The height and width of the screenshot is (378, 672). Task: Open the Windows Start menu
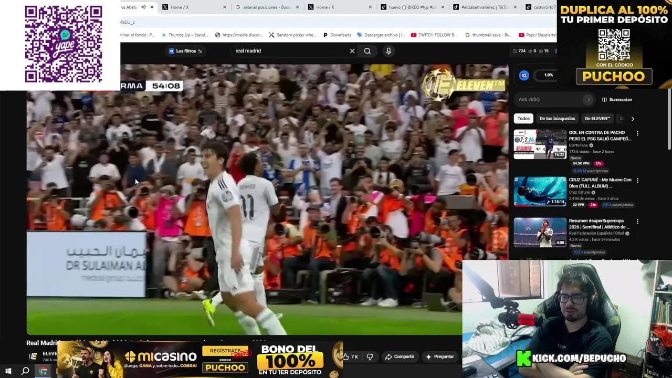click(x=8, y=371)
